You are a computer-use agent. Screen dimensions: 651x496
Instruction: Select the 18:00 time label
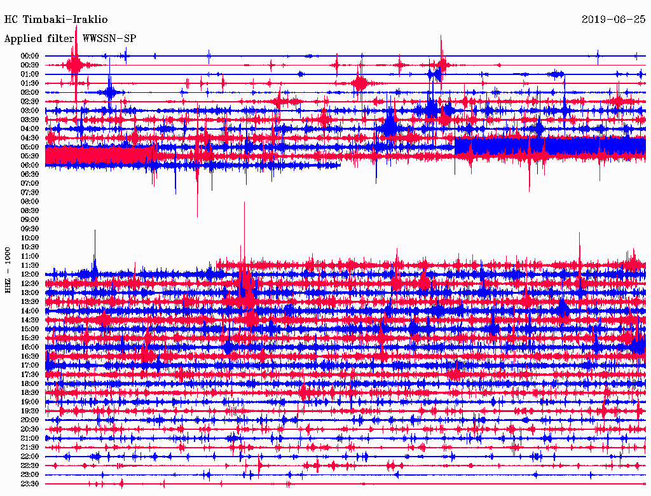pos(30,384)
